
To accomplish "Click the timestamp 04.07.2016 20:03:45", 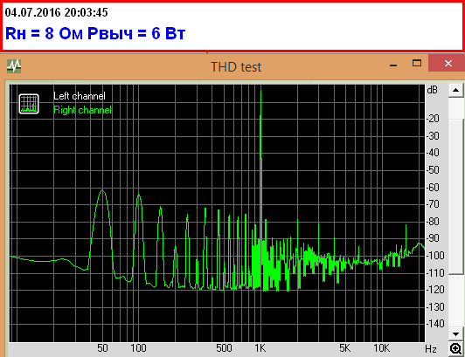I will click(x=56, y=12).
